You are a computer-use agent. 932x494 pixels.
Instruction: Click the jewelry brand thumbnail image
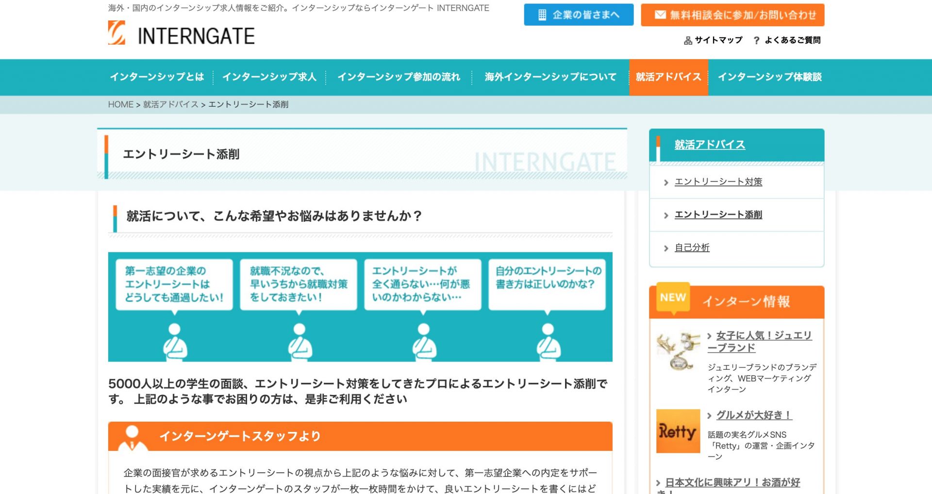pyautogui.click(x=678, y=350)
